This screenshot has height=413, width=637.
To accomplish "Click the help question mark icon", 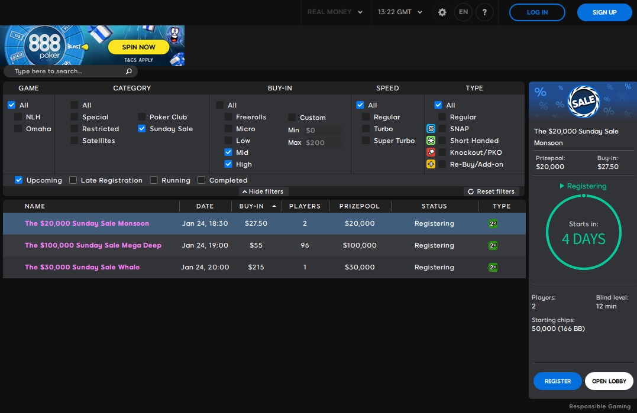I will coord(484,12).
